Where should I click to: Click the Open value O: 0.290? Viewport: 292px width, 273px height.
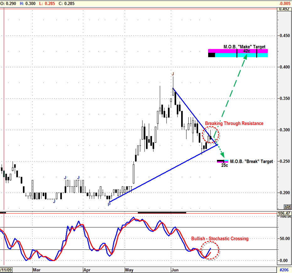pos(8,3)
